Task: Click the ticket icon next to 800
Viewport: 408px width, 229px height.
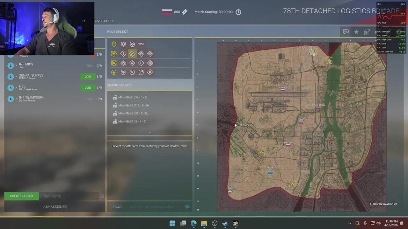Action: pyautogui.click(x=185, y=12)
